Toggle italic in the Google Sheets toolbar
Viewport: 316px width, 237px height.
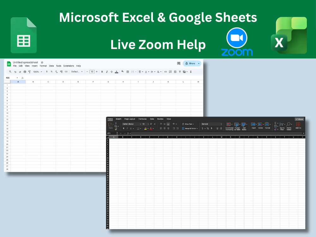pos(107,72)
